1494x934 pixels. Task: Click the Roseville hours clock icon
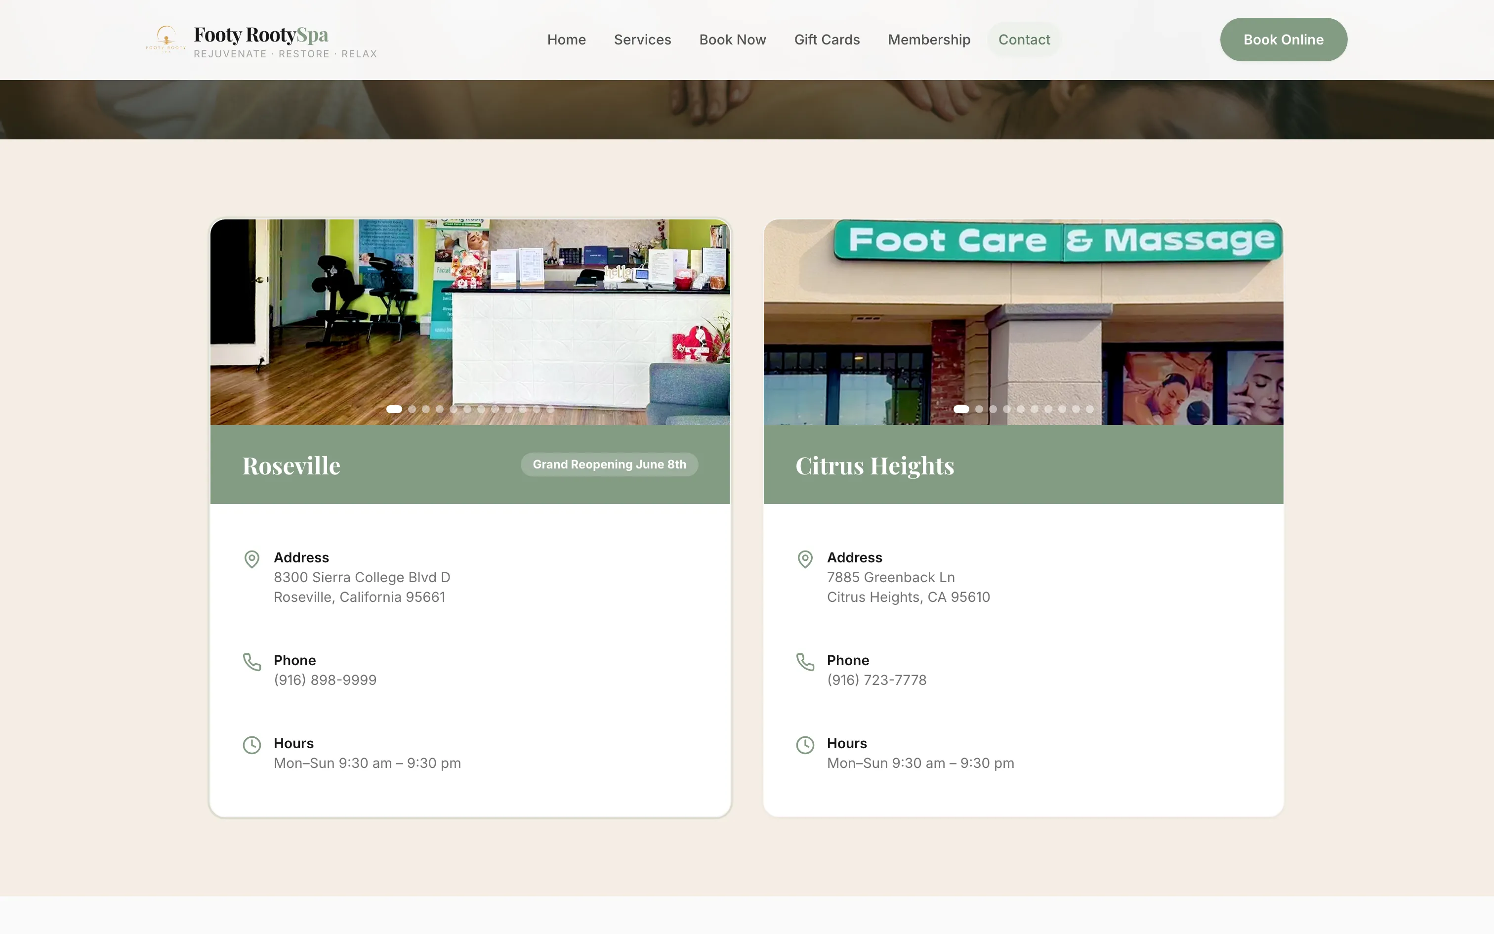252,745
